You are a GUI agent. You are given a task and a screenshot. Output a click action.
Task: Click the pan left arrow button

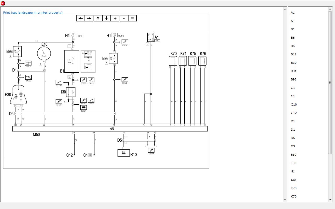(81, 18)
